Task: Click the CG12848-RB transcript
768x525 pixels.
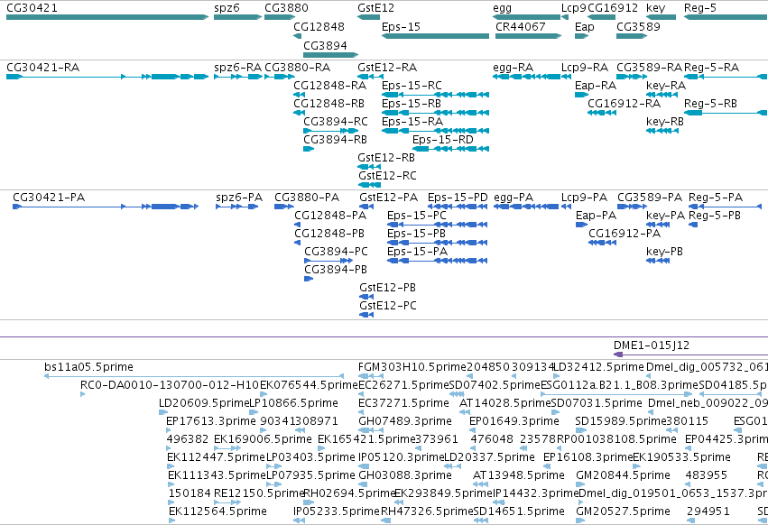Action: pyautogui.click(x=300, y=113)
